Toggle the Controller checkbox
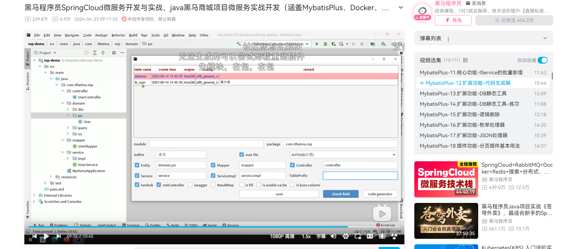This screenshot has width=580, height=249. click(292, 165)
